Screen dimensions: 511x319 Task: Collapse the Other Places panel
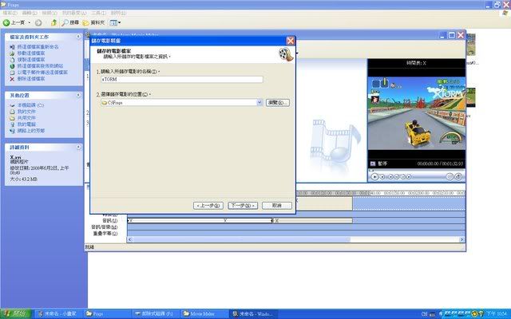coord(79,94)
